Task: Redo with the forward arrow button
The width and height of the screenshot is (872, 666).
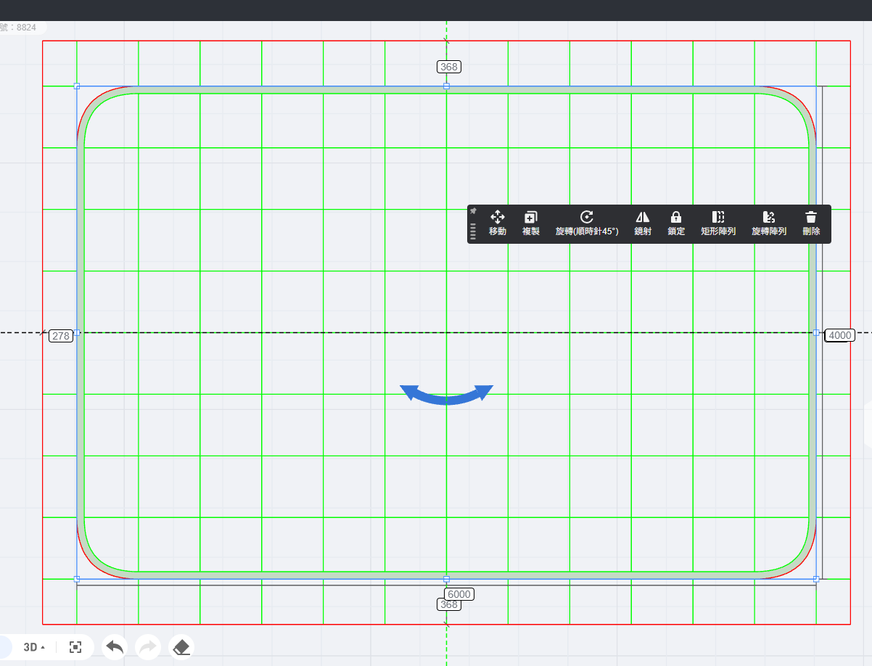Action: [148, 646]
